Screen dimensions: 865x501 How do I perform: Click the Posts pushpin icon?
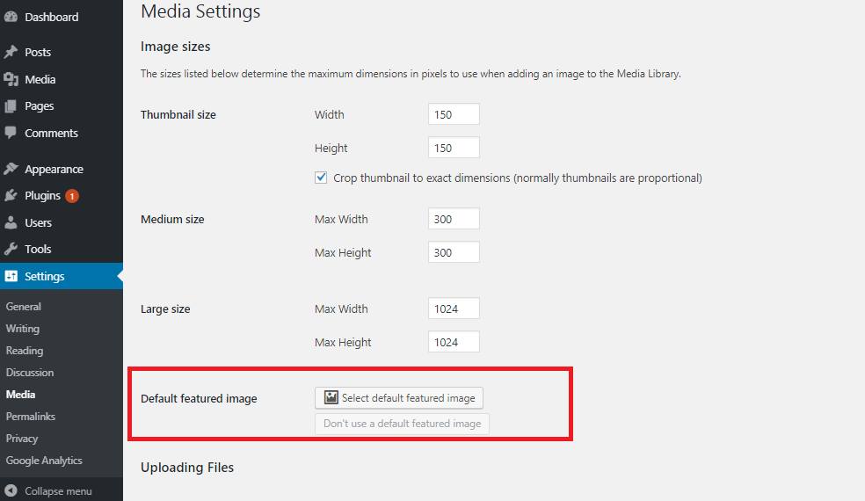(x=11, y=52)
